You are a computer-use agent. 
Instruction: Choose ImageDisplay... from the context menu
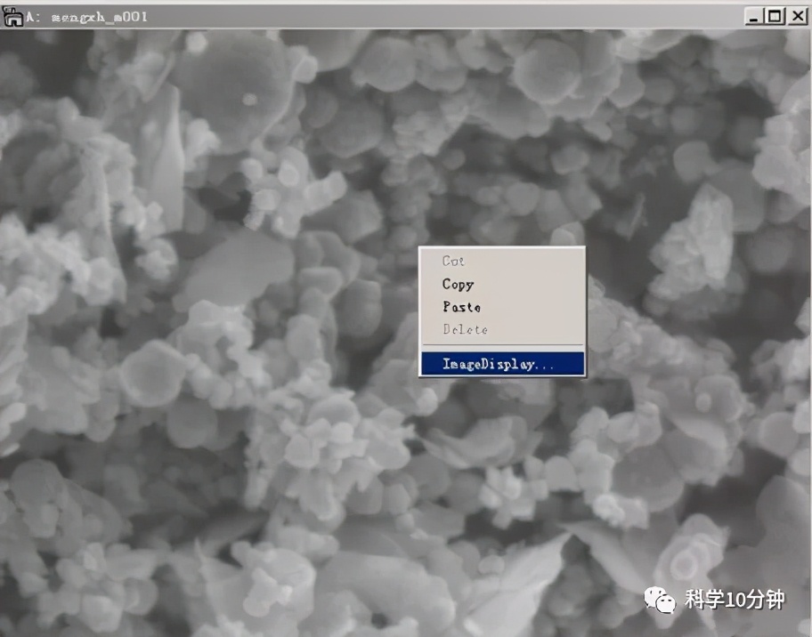point(502,364)
